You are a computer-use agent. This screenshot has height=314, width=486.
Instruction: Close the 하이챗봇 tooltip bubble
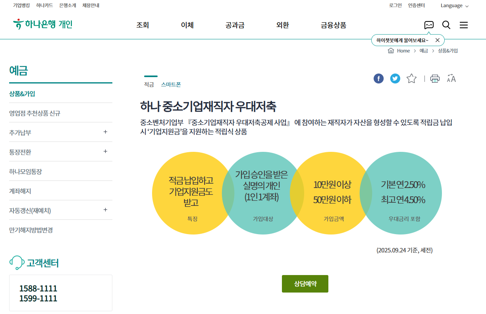point(437,40)
